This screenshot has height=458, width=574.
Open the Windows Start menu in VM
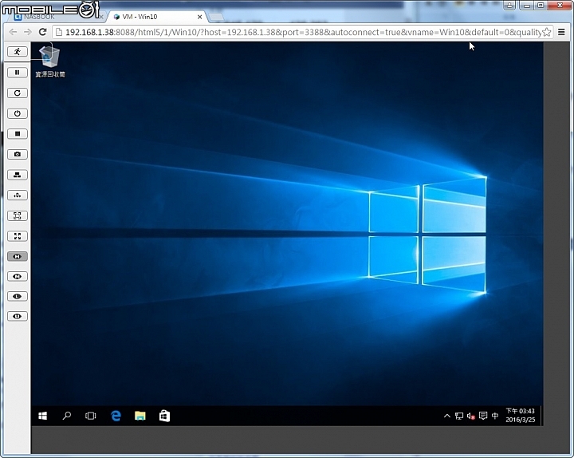[x=43, y=416]
